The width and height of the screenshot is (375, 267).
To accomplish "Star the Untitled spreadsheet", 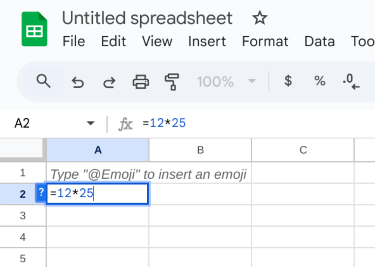I will click(260, 18).
